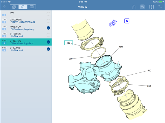Viewport: 165px width, 123px height.
Task: Check the circle for item 000
Action: point(48,14)
